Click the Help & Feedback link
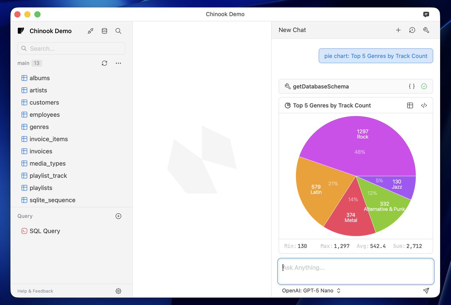This screenshot has height=305, width=451. point(35,291)
